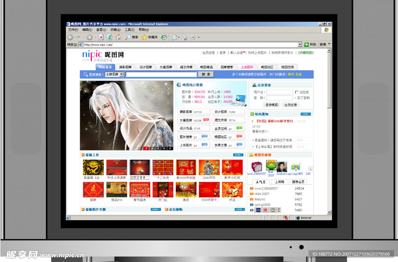This screenshot has width=398, height=262.
Task: Refresh the page with the toolbar icon
Action: click(x=109, y=37)
